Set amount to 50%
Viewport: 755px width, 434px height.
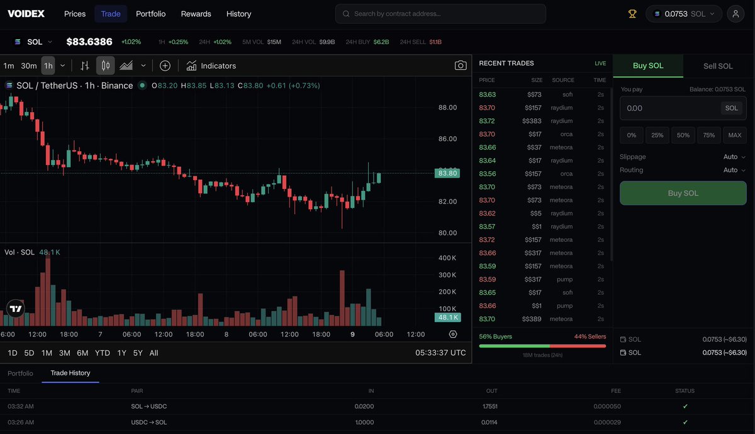click(683, 135)
